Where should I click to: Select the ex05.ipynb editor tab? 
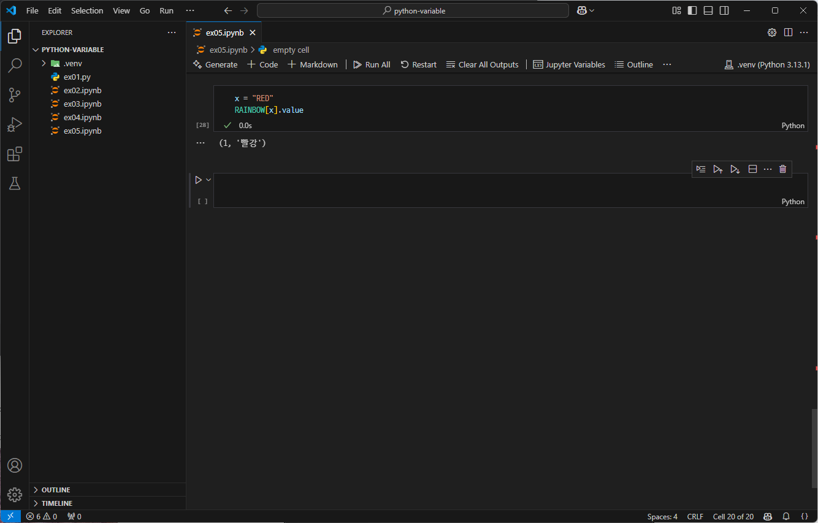coord(224,32)
